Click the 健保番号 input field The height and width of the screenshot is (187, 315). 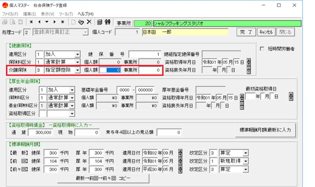pyautogui.click(x=145, y=54)
